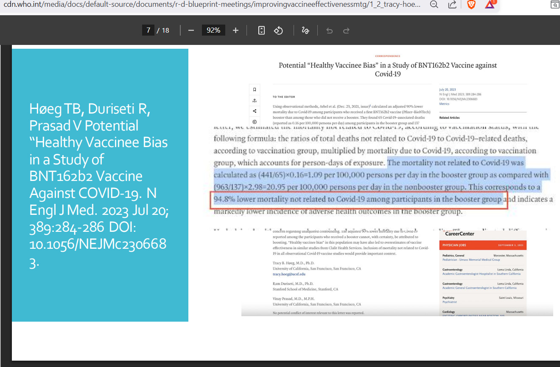Click the share icon in article sidebar
The height and width of the screenshot is (367, 560).
pos(255,111)
